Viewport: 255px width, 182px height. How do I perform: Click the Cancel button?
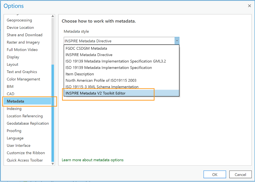(240, 175)
